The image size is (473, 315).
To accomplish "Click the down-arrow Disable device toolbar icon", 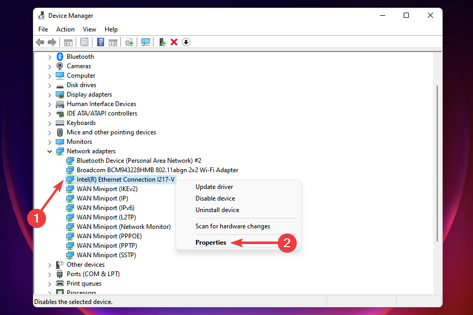I will 186,42.
